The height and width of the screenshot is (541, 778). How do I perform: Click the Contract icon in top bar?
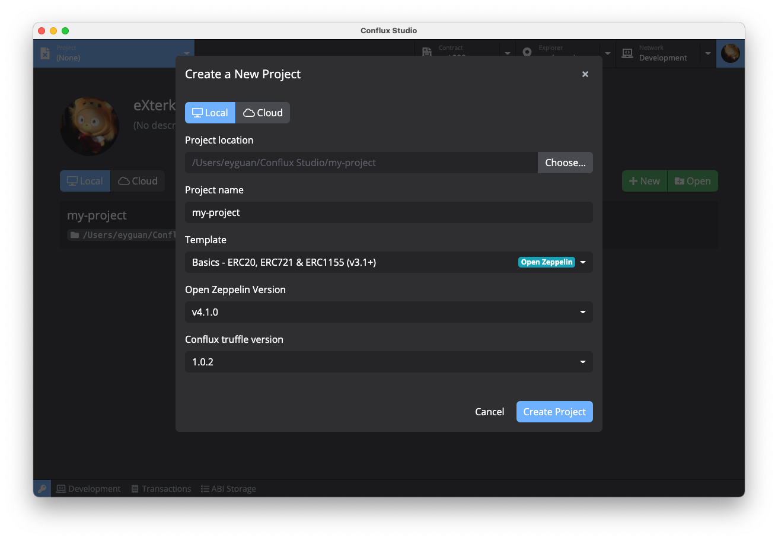coord(426,52)
